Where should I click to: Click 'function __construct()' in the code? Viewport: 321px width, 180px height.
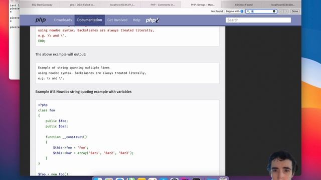pos(66,136)
